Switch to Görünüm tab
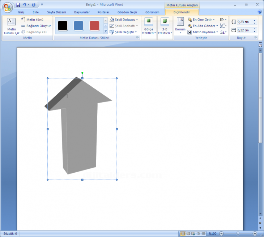This screenshot has height=237, width=264. tap(152, 12)
